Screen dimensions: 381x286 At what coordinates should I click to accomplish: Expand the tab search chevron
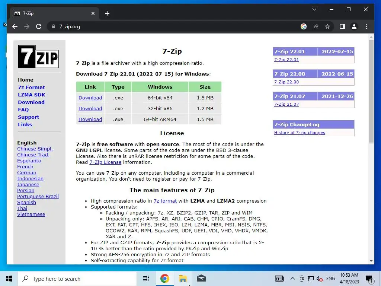[314, 9]
